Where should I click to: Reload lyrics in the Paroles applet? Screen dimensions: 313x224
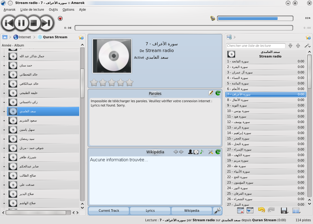[x=218, y=93]
